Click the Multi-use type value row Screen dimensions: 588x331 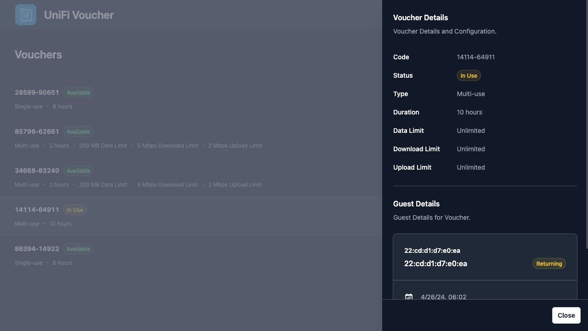(x=471, y=94)
